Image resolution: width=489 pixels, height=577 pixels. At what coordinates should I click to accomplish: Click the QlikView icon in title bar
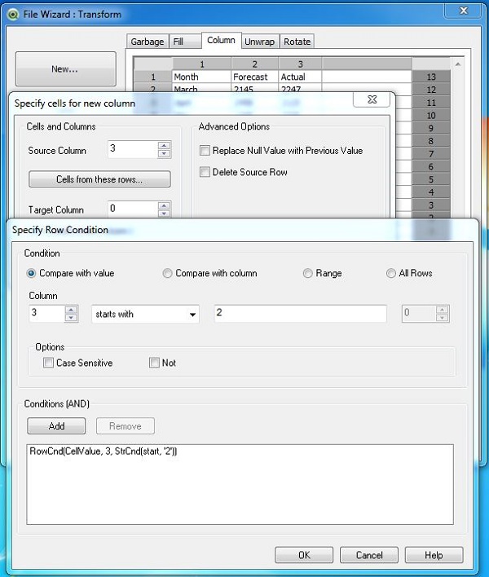click(12, 15)
